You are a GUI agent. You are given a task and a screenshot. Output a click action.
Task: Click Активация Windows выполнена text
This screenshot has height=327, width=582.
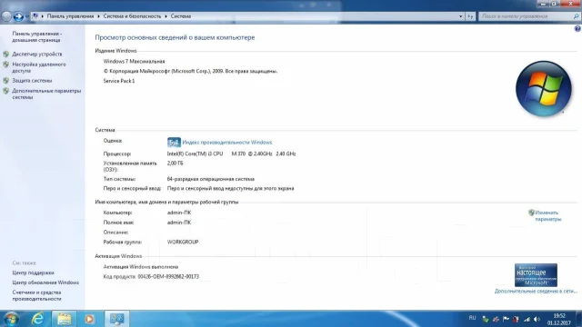coord(141,267)
